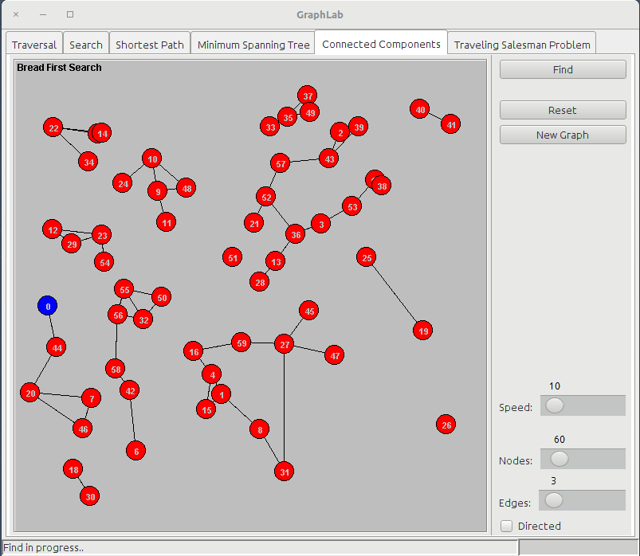Click the Speed slider handle
The image size is (640, 556).
pyautogui.click(x=555, y=405)
